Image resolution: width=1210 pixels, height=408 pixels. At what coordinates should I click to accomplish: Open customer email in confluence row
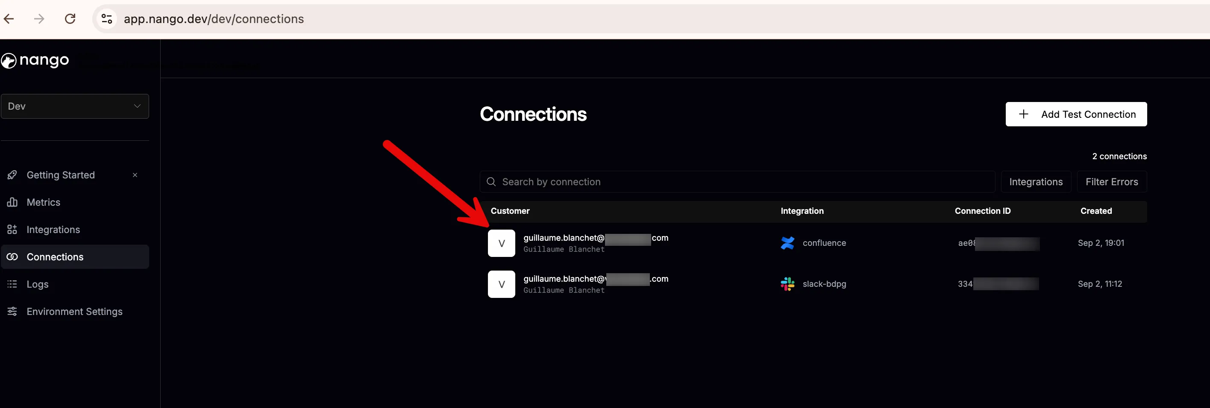pos(596,238)
